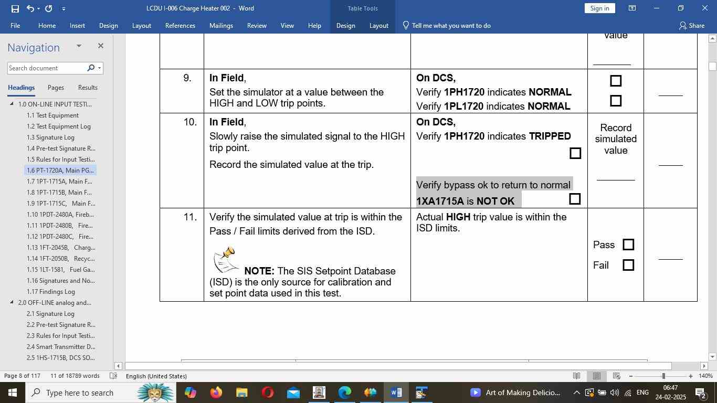Screen dimensions: 717x403
Task: Click the search magnifier icon
Action: pos(91,68)
